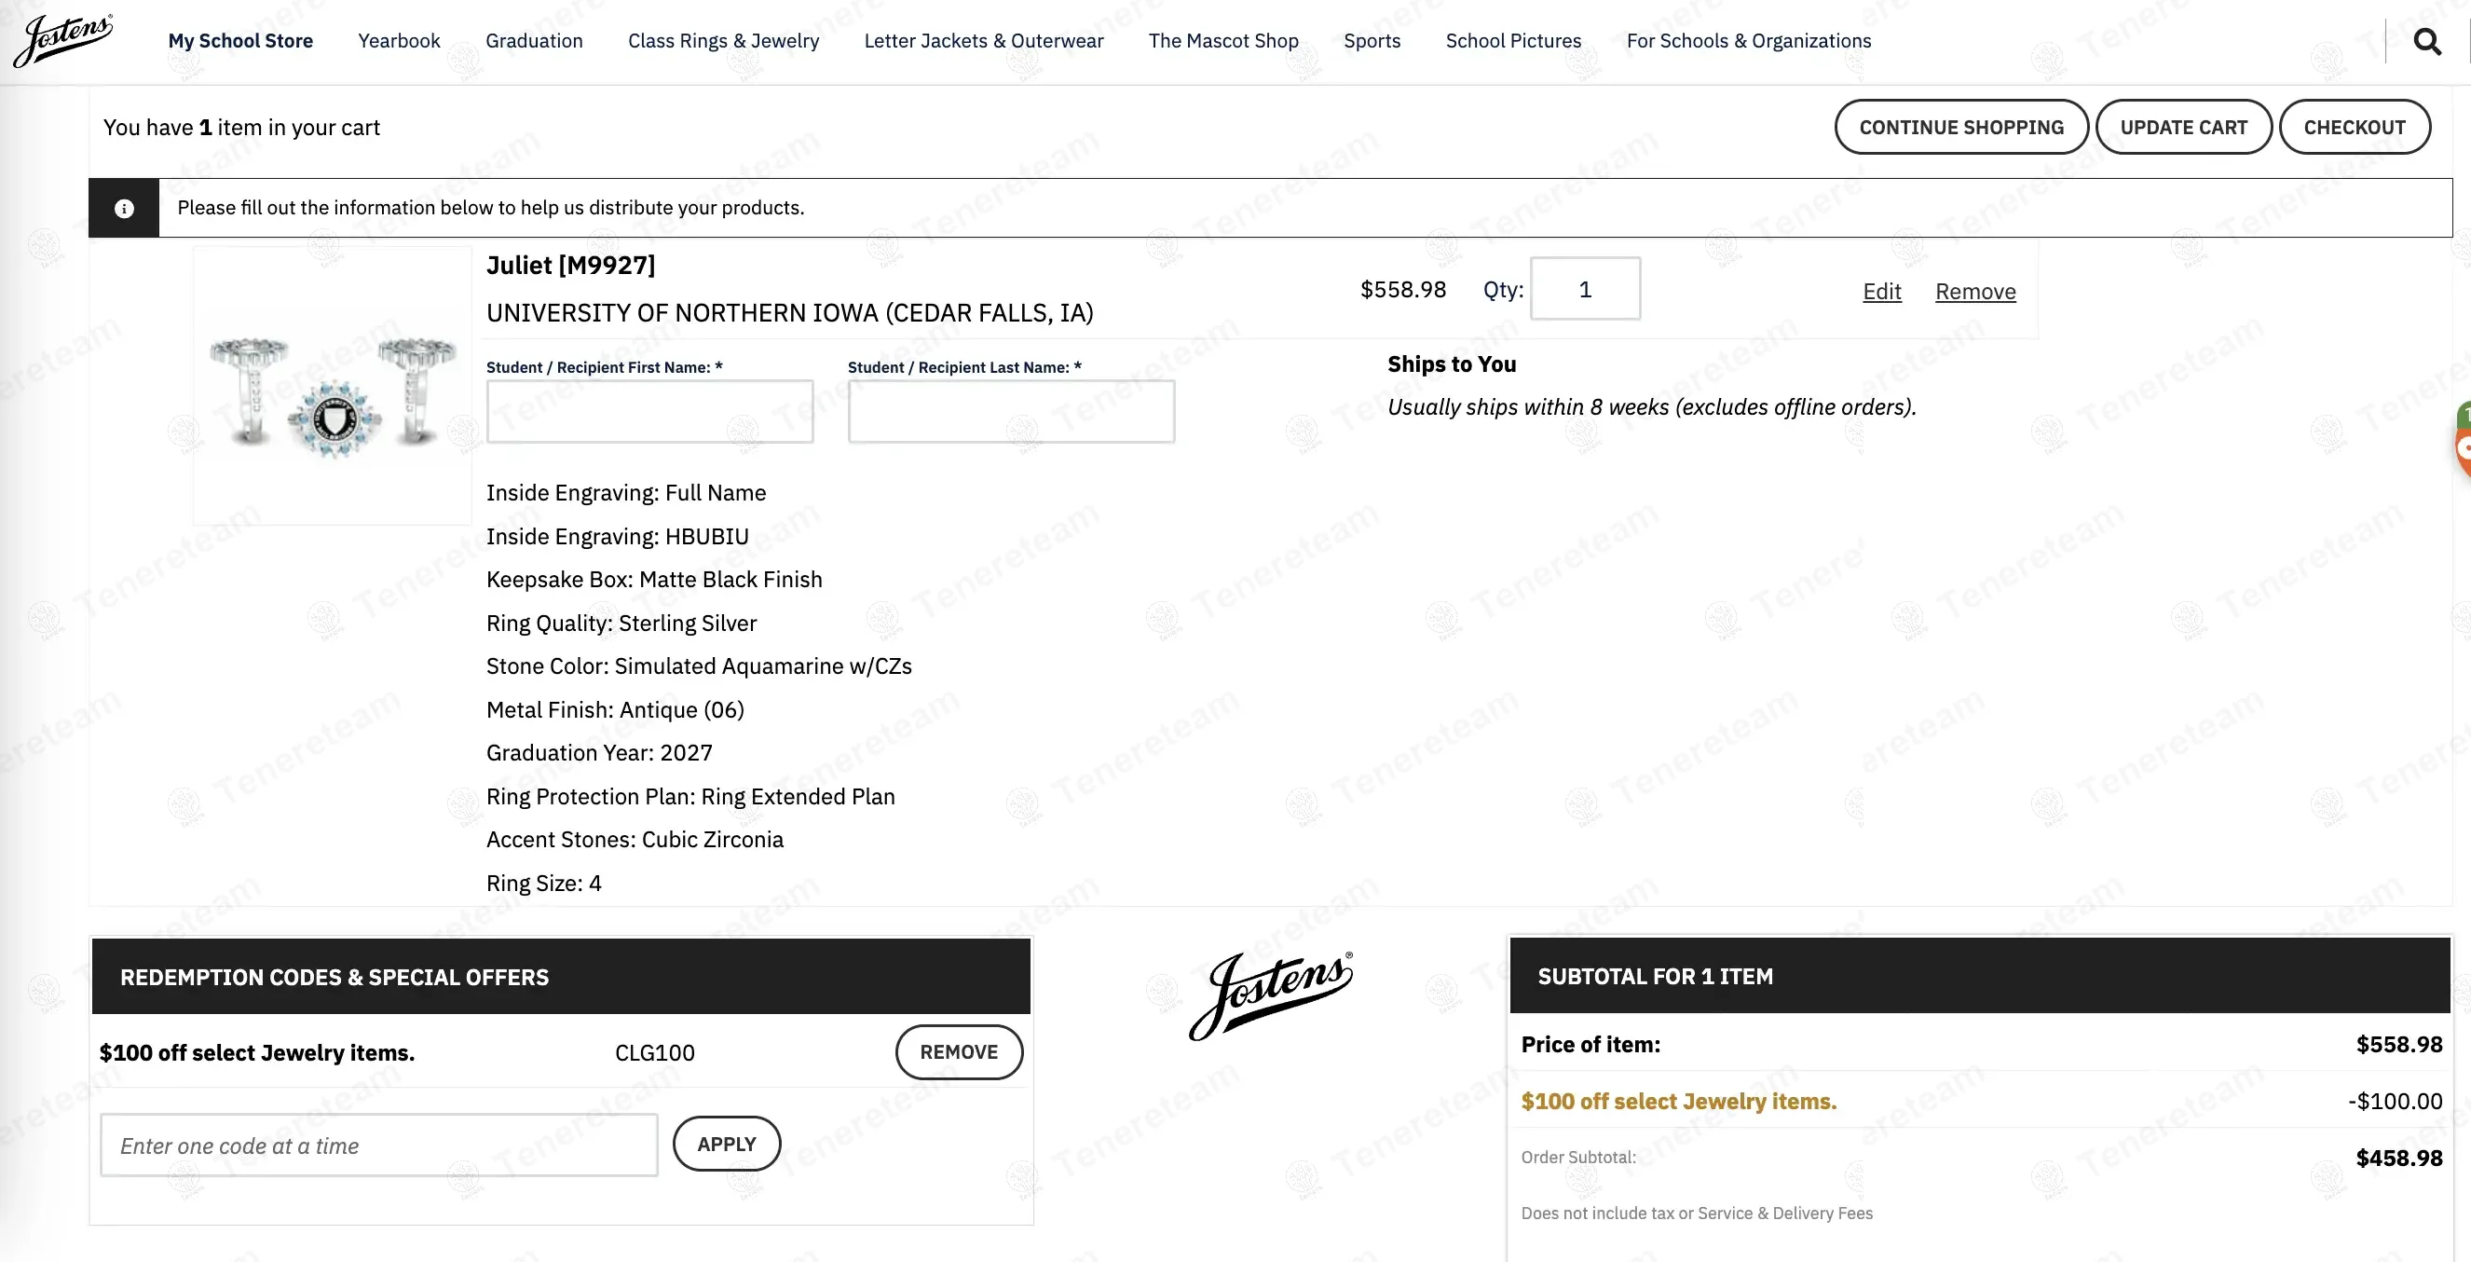
Task: Click the info icon in the notice bar
Action: click(x=124, y=208)
